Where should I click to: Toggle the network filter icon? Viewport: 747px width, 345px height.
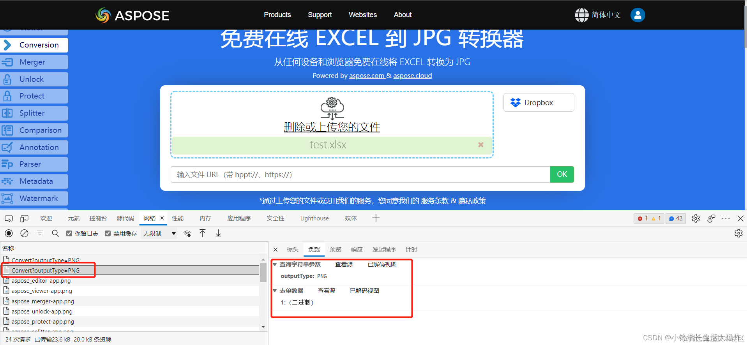40,233
